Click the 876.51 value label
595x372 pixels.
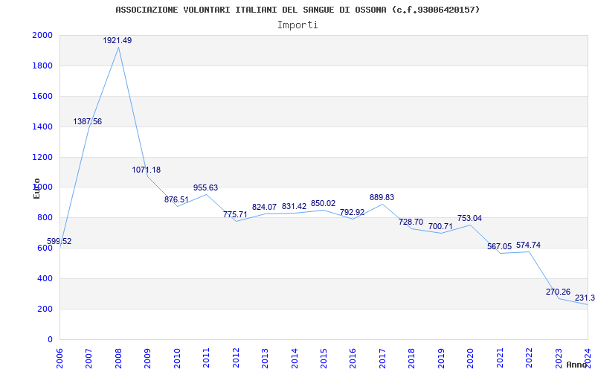pos(176,199)
